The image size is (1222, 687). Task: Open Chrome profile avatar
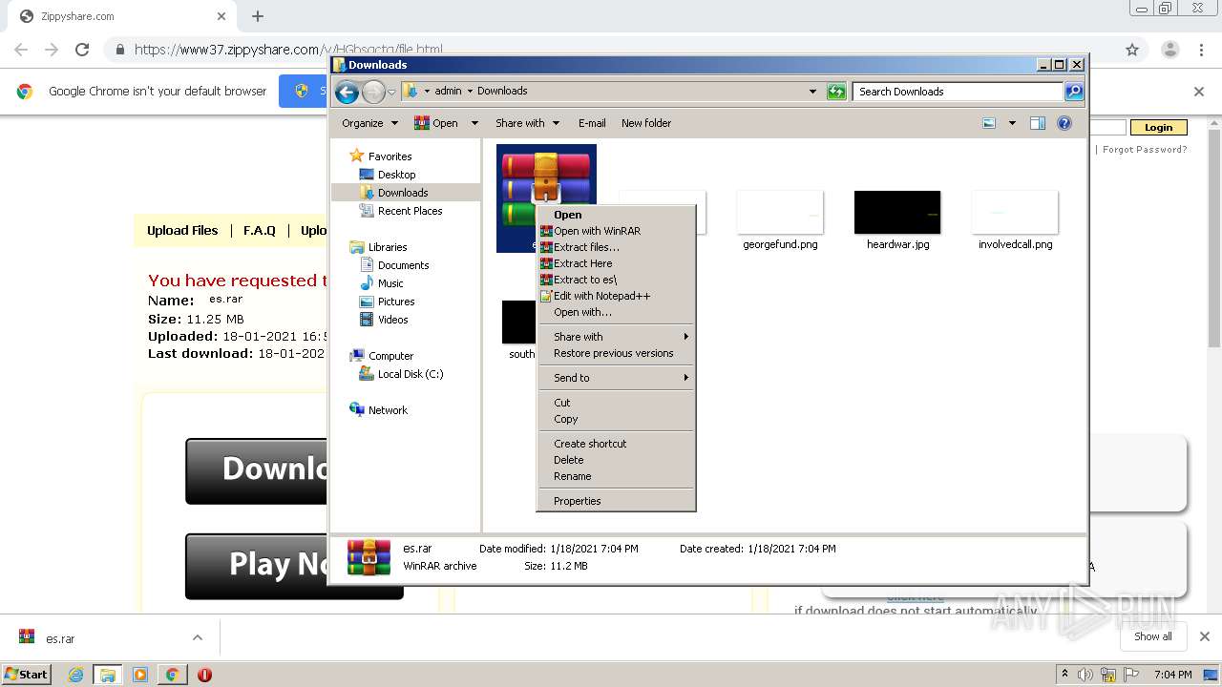[1170, 50]
